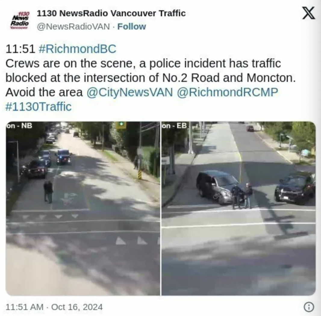
Task: Open the @CityNewsVAN mention
Action: point(129,92)
